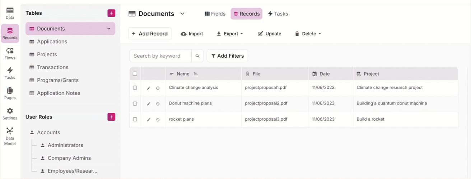This screenshot has height=179, width=471.
Task: Toggle the select-all records checkbox
Action: pos(135,74)
